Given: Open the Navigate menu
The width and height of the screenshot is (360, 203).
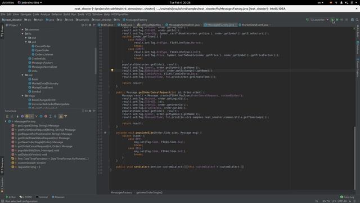Looking at the screenshot, I should (x=26, y=14).
